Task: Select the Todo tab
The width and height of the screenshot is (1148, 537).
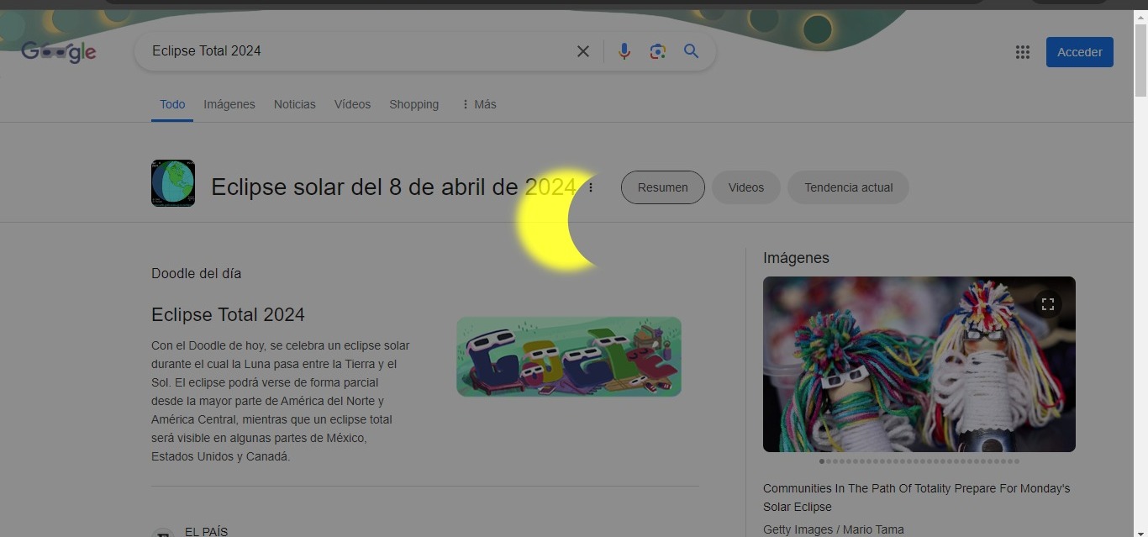Action: (172, 104)
